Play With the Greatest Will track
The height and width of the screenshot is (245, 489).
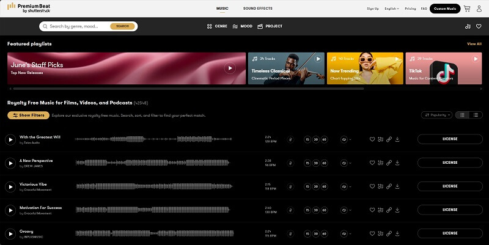click(10, 140)
